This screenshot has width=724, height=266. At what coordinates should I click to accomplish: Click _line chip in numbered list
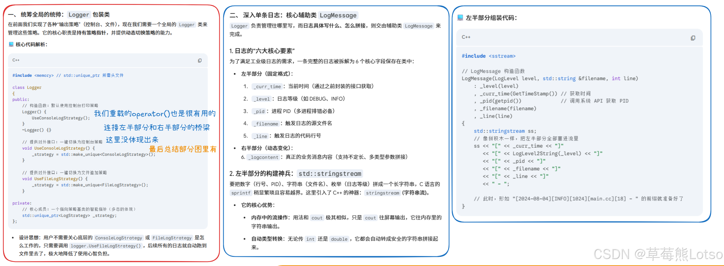coord(260,136)
